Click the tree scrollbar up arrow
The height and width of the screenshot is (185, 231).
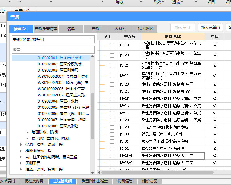(x=93, y=56)
